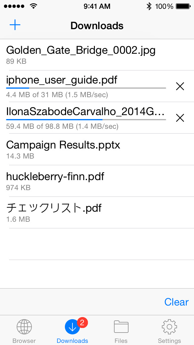
Task: Cancel the IlonaSzabodeCarvalho download with X
Action: 180,118
